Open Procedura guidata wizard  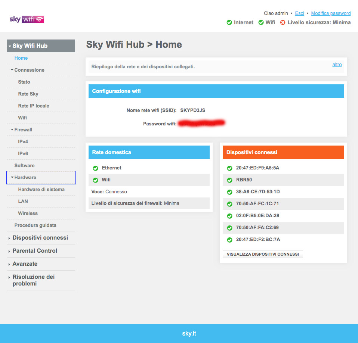36,225
